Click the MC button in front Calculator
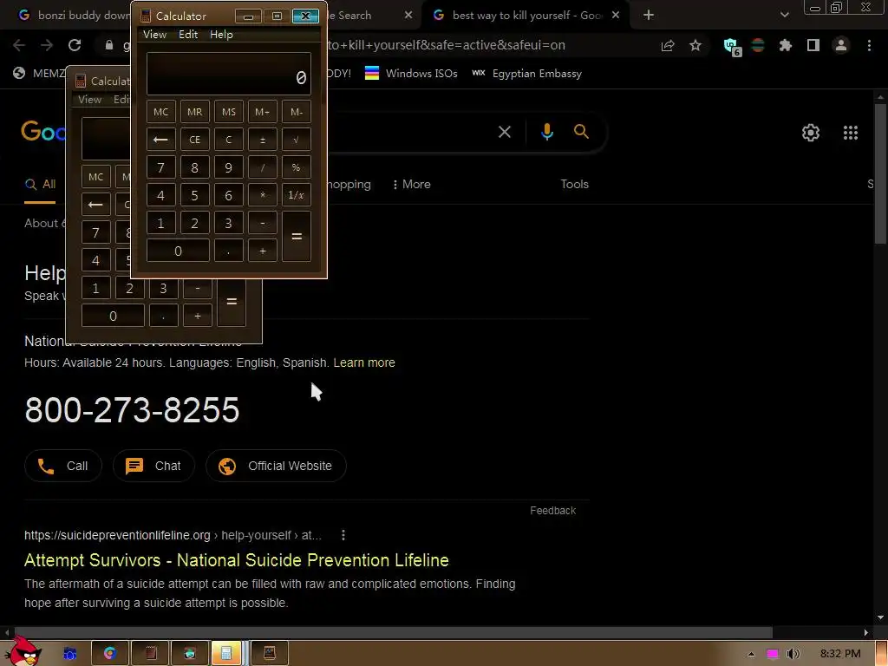 [160, 112]
